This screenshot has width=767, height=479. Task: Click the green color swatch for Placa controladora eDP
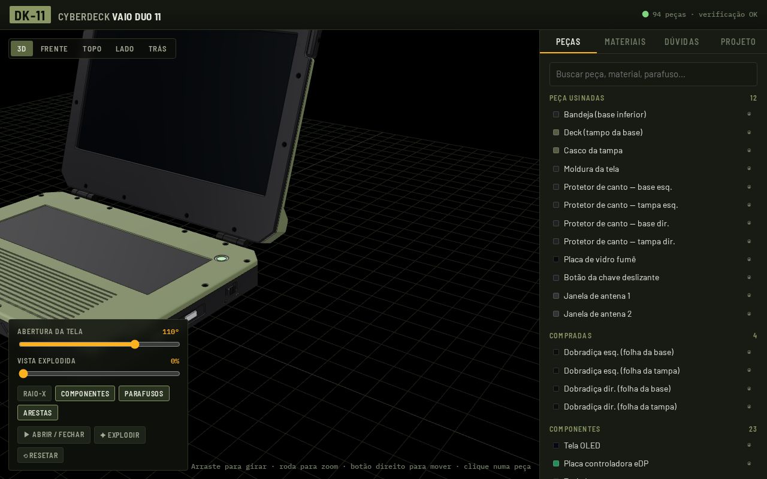(556, 463)
